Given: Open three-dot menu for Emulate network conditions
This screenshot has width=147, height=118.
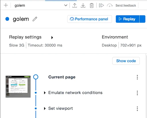Looking at the screenshot, I should coord(137,93).
